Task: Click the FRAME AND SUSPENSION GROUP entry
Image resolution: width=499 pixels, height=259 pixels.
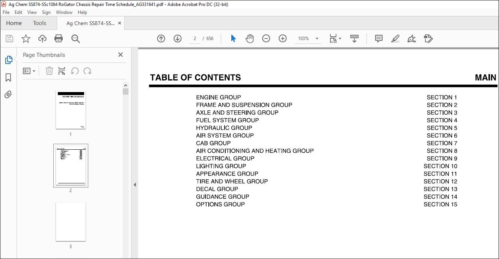Action: (244, 105)
